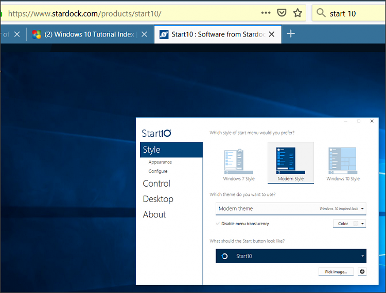
Task: Close the partially visible leftmost tab
Action: click(17, 34)
